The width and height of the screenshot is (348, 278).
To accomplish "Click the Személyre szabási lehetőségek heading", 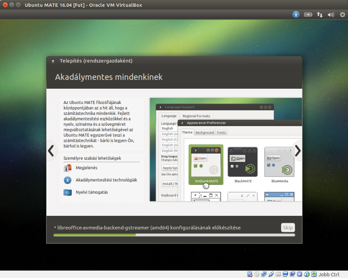I will (x=92, y=158).
